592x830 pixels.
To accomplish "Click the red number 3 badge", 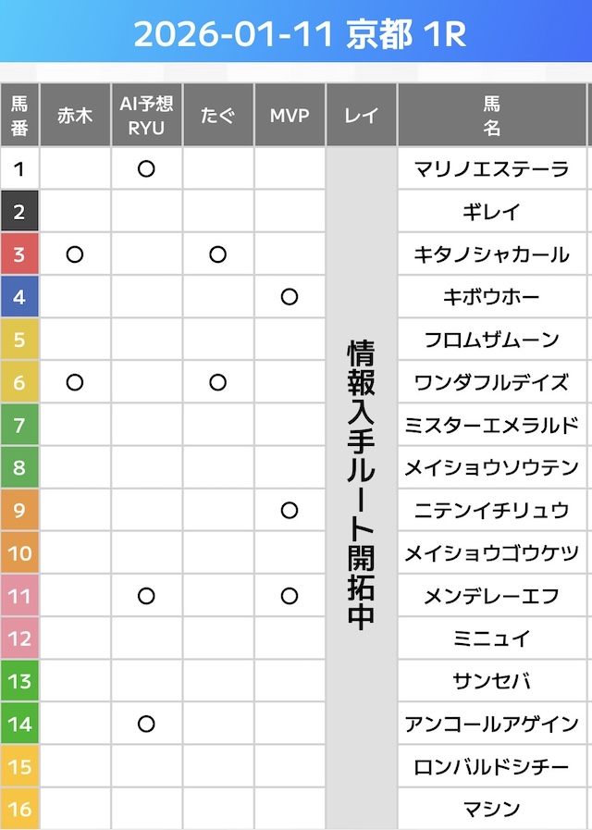I will click(19, 254).
